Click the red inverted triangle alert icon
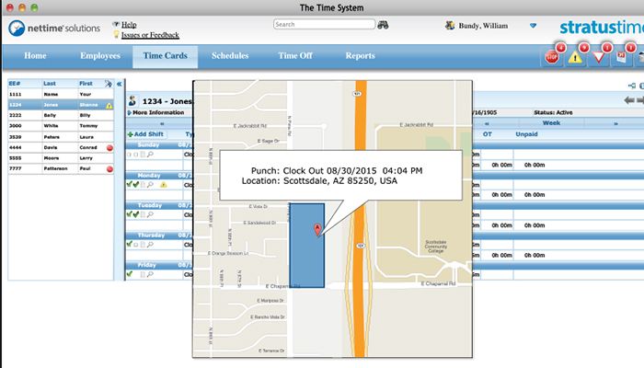Viewport: 644px width, 368px height. [600, 57]
